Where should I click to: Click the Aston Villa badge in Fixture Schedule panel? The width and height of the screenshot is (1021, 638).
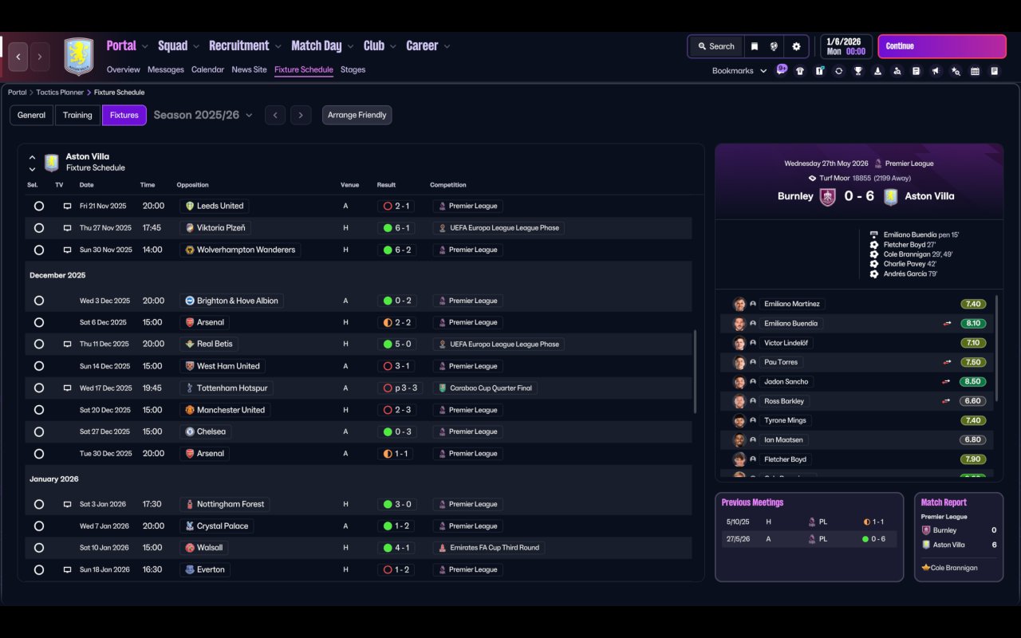coord(52,163)
